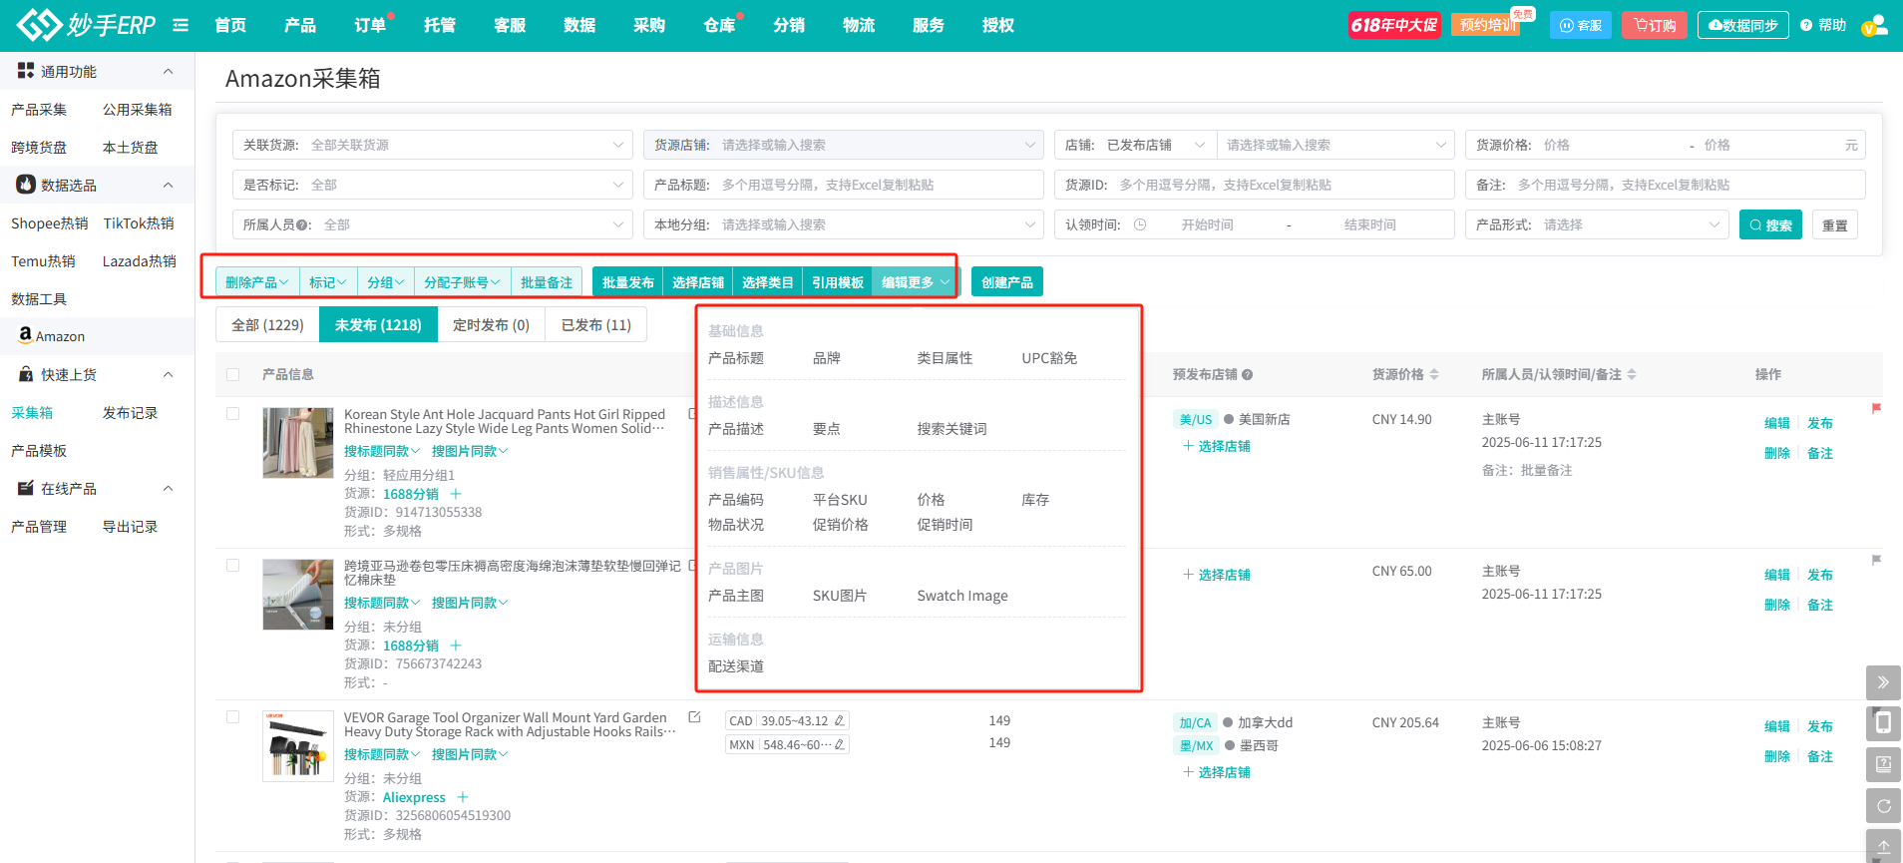Open the 店铺 已发布店铺 dropdown
Viewport: 1903px width, 863px height.
[1136, 145]
